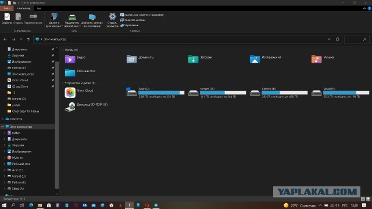Screen dimensions: 372x209
Task: Select the Видео folder in the main pane
Action: 75,59
